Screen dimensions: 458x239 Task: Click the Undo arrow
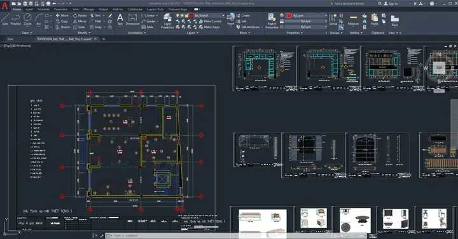click(54, 4)
